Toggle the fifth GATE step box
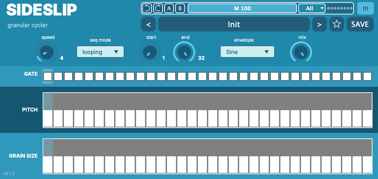 click(x=89, y=76)
